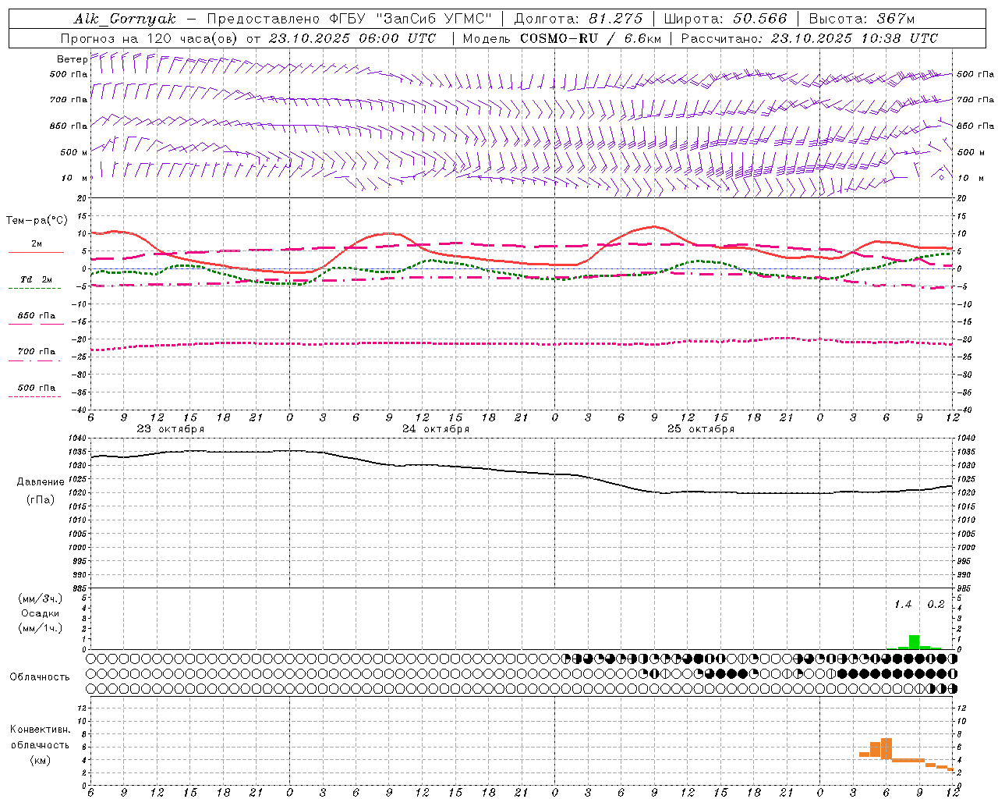Click the 23 октября date label
Screen dimensions: 998x799
pos(171,429)
